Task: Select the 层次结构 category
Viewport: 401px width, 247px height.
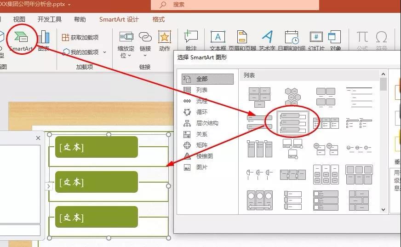Action: [207, 123]
